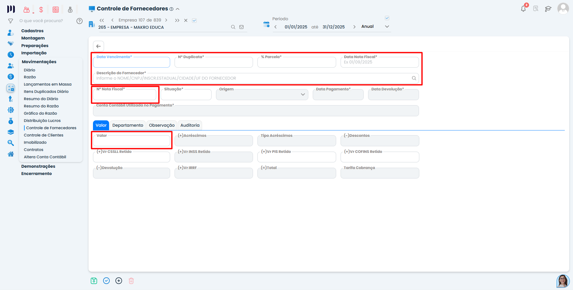Click the add new record plus icon
This screenshot has height=290, width=573.
pyautogui.click(x=119, y=281)
